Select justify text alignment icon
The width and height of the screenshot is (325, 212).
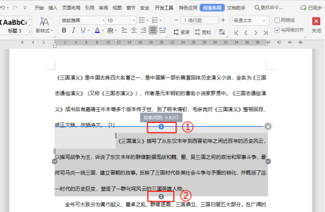coord(153,30)
